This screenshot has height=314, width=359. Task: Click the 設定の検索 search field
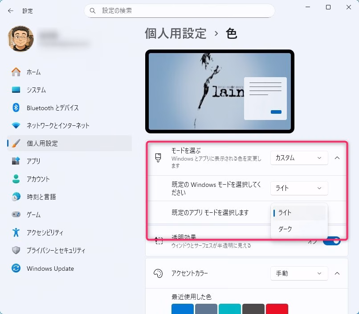(179, 10)
